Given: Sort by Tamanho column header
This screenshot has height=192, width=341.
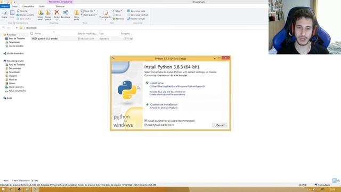Looking at the screenshot, I should (125, 34).
